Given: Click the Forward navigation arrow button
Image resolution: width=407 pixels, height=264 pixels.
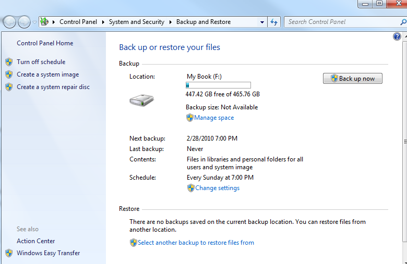Looking at the screenshot, I should [24, 22].
